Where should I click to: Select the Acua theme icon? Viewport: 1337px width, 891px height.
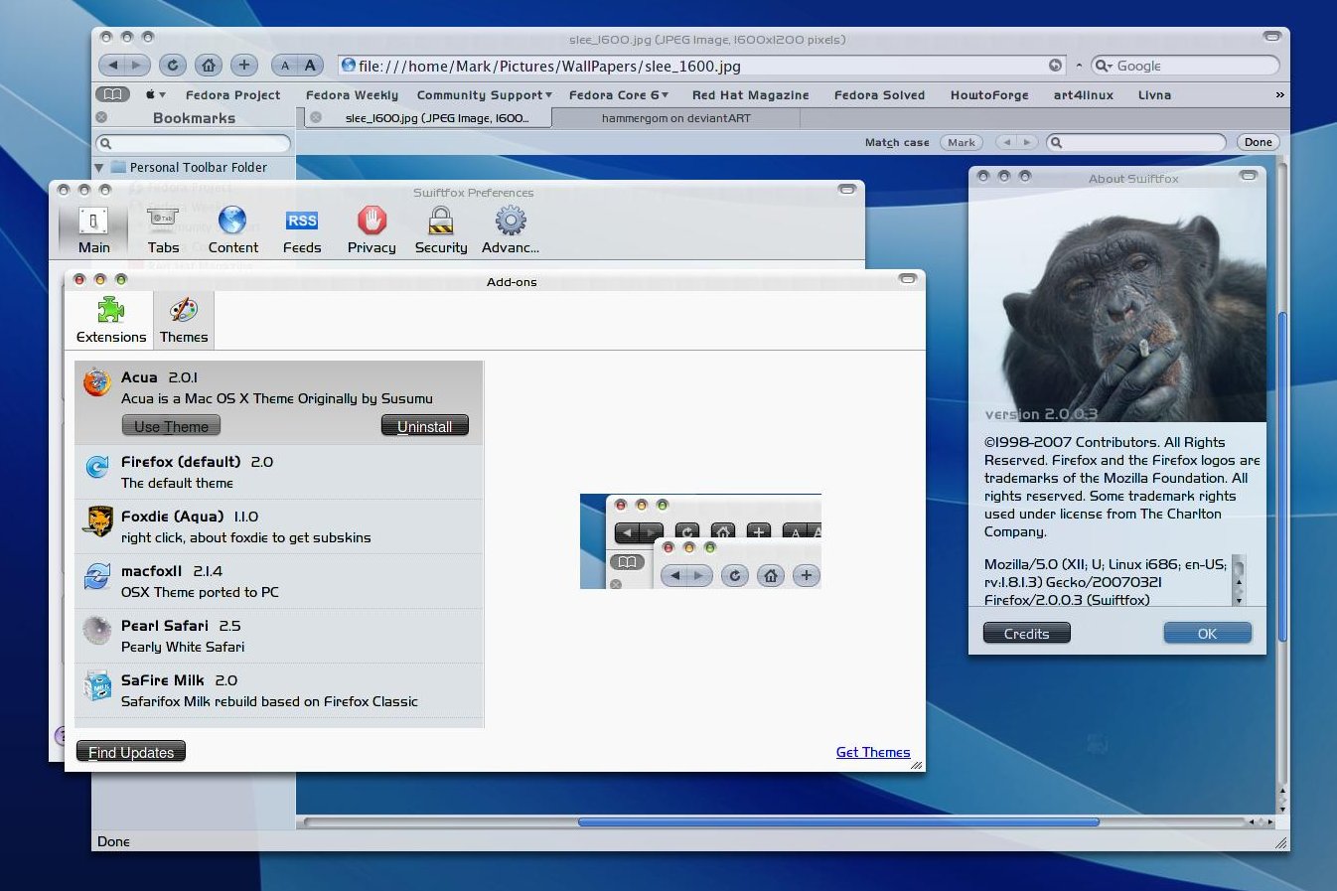click(96, 381)
